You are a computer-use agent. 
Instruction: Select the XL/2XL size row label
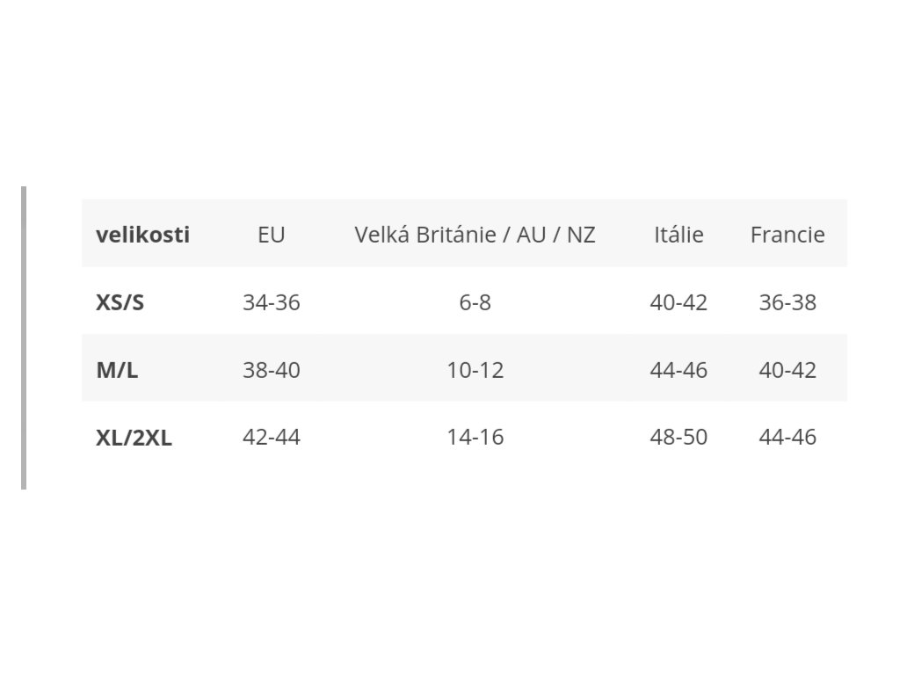[x=134, y=438]
